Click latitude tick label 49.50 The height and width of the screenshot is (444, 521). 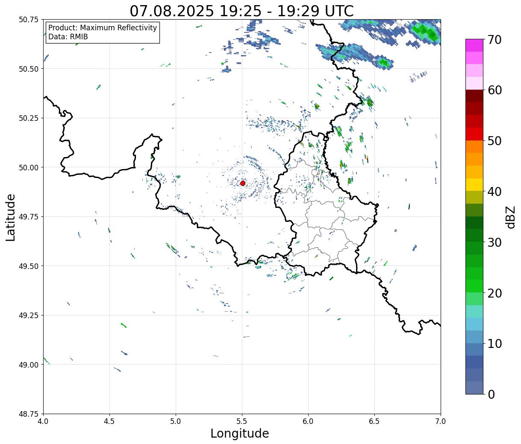point(29,266)
